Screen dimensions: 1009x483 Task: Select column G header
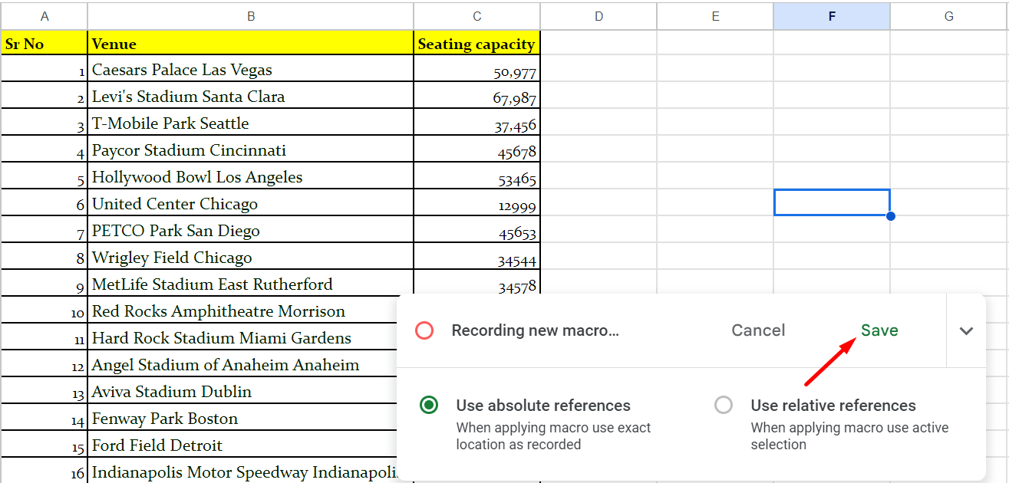coord(949,16)
